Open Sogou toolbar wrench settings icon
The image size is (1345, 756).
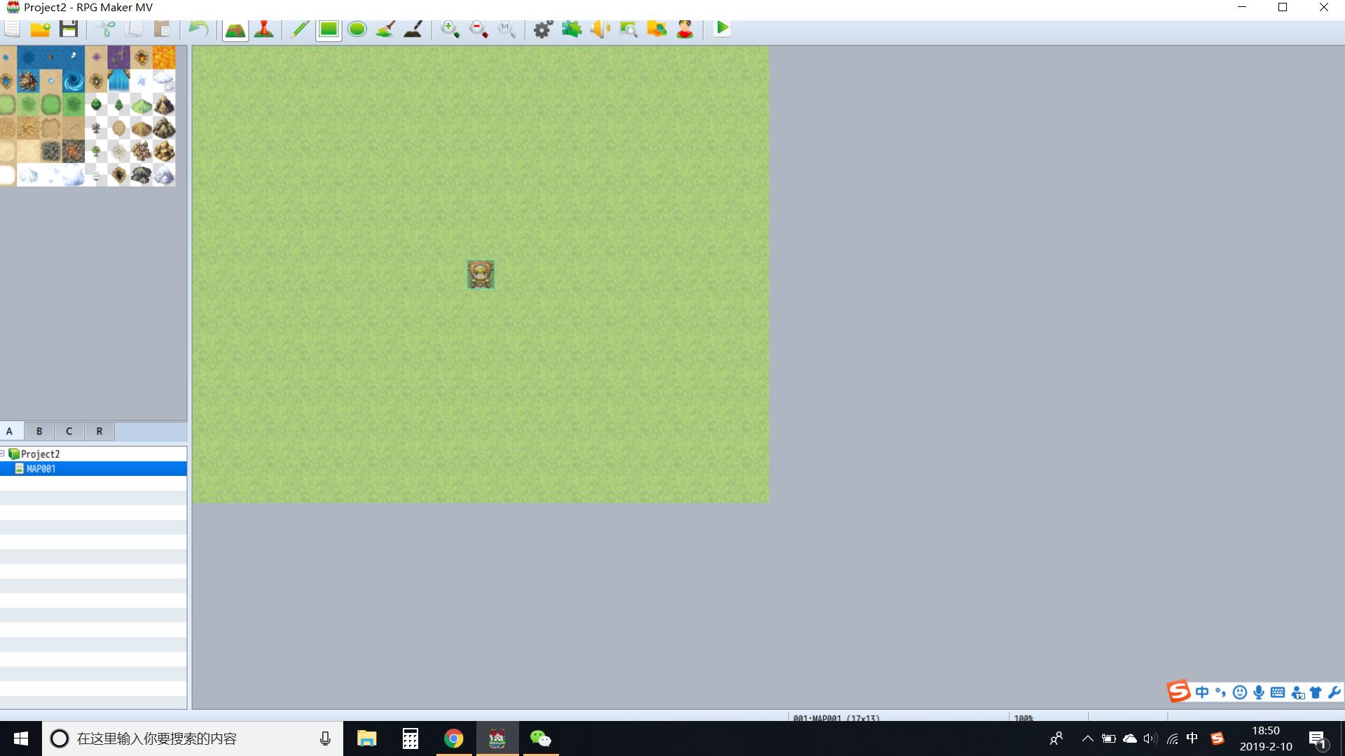(x=1334, y=692)
